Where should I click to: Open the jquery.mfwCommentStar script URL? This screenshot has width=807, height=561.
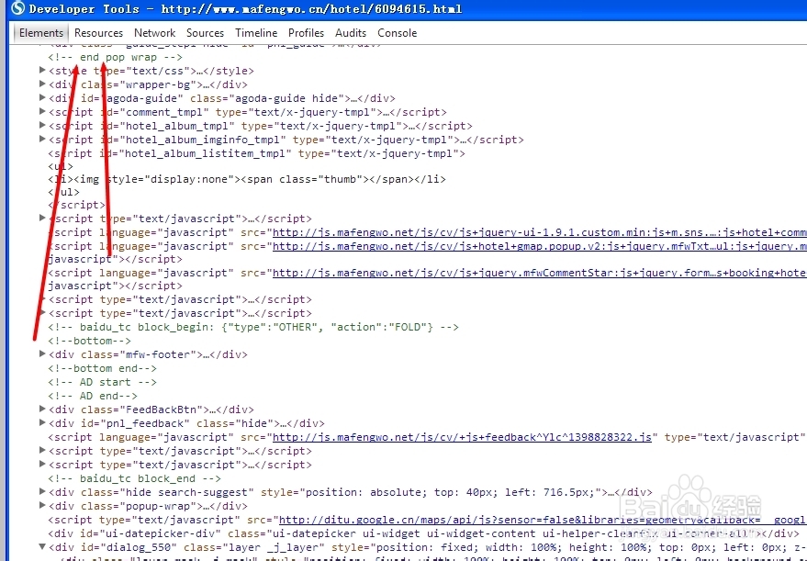coord(539,274)
